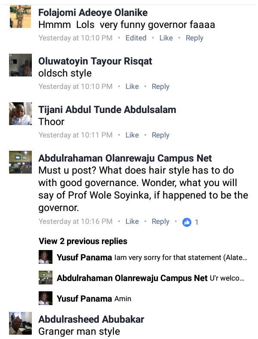Open Oluwatoyin Tayour Risqat's avatar

tap(20, 66)
